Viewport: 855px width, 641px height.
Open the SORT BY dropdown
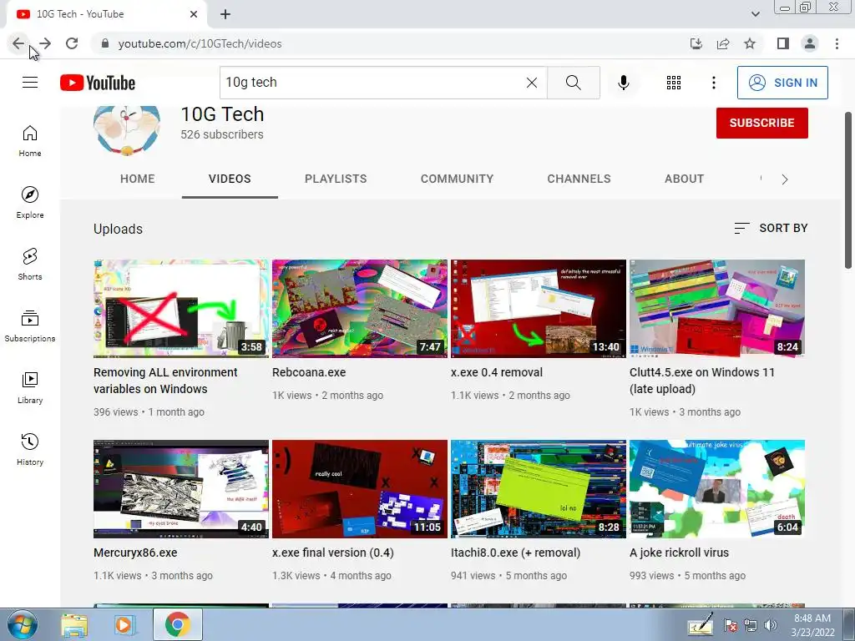(771, 229)
